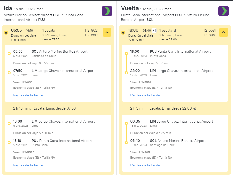Click the PUJ 16:10 arrival timeline marker
233x175 pixels.
pos(9,143)
